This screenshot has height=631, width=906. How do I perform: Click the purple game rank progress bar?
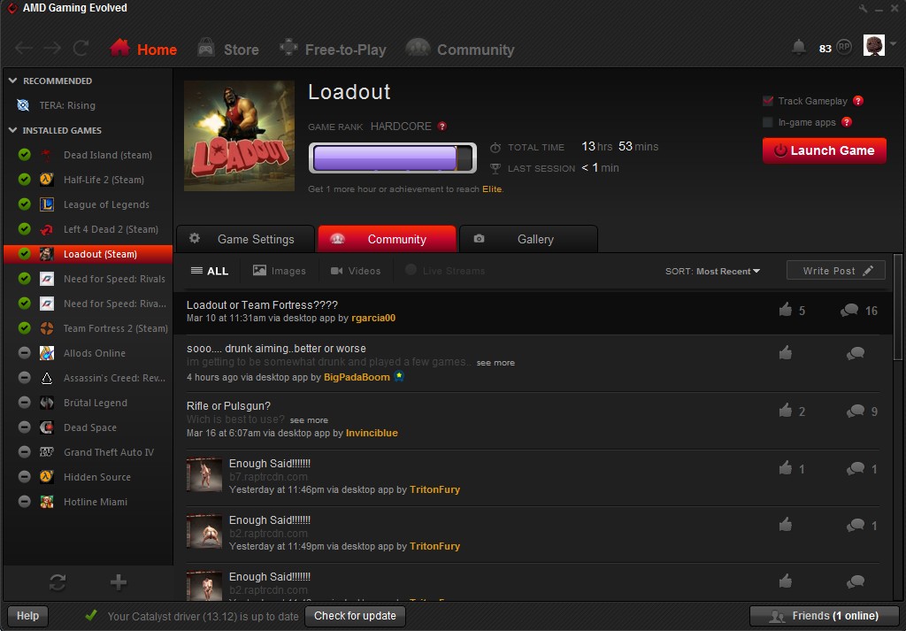click(x=392, y=158)
